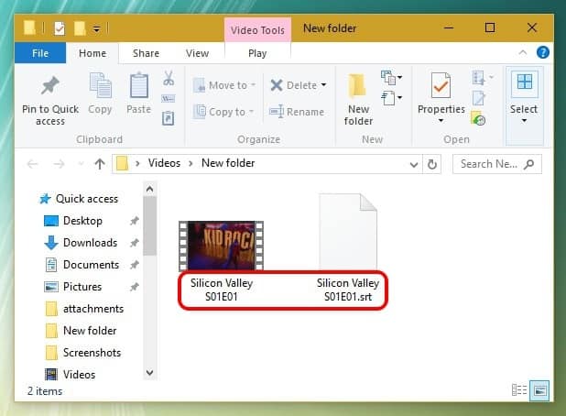The width and height of the screenshot is (566, 416).
Task: Expand Properties dropdown arrow
Action: [x=441, y=120]
